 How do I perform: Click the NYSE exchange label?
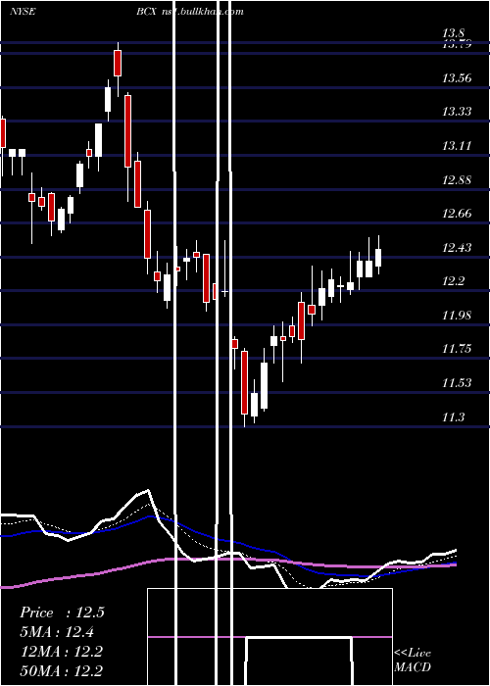(23, 12)
